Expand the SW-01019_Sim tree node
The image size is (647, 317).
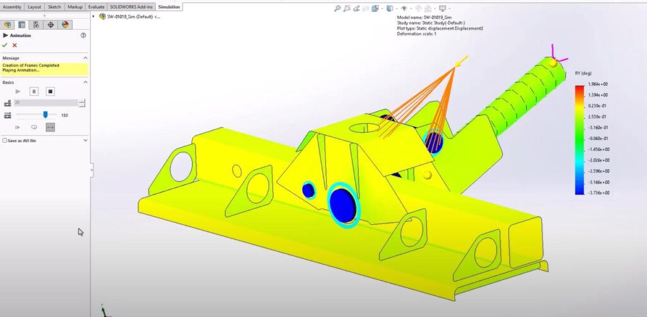point(94,16)
